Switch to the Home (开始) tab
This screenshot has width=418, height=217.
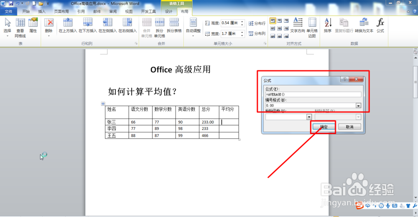(26, 11)
